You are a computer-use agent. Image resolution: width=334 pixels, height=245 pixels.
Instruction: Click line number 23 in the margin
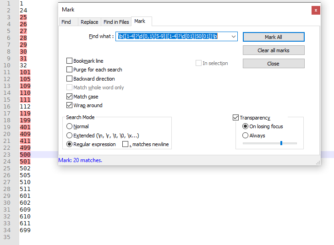7,154
